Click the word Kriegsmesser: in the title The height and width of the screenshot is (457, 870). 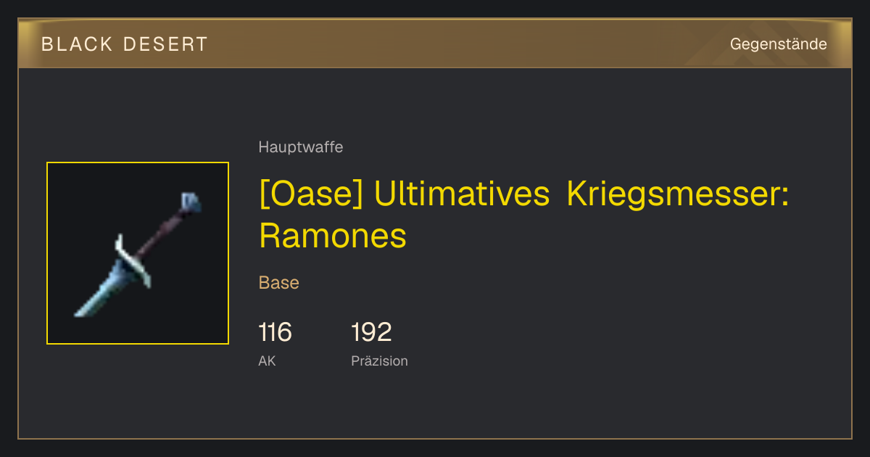click(x=678, y=194)
